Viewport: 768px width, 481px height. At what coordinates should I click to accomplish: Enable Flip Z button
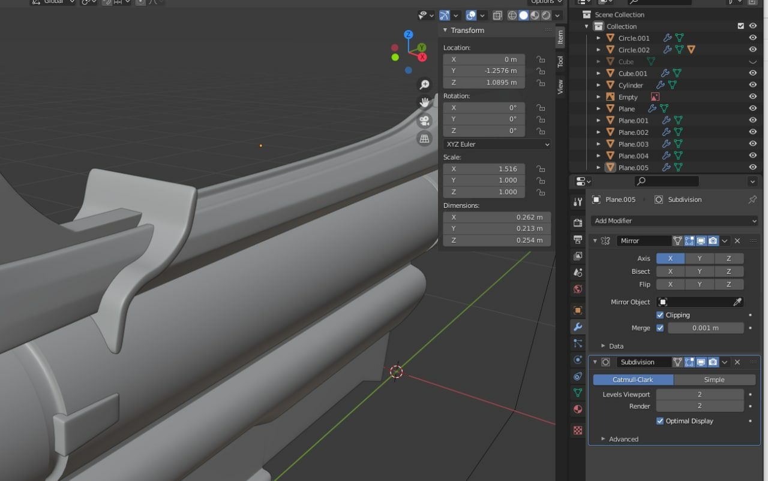click(x=729, y=285)
